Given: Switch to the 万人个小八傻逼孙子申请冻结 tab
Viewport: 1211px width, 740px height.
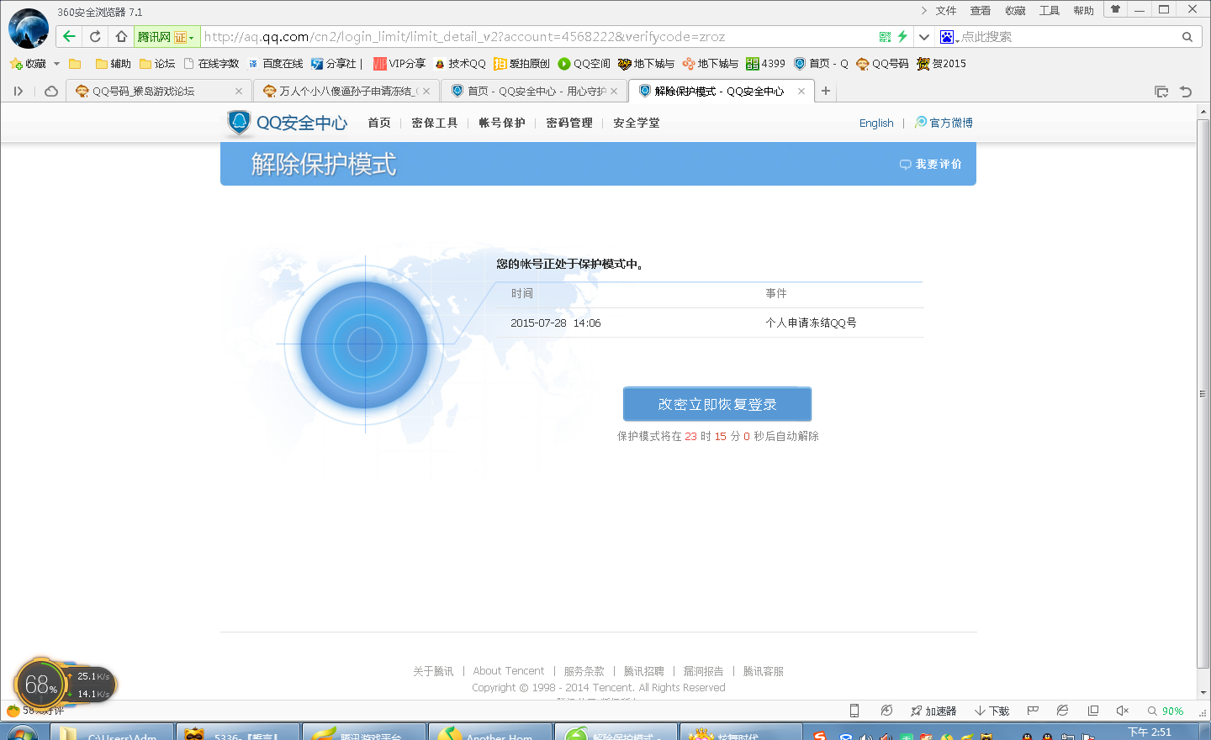Looking at the screenshot, I should [x=346, y=91].
